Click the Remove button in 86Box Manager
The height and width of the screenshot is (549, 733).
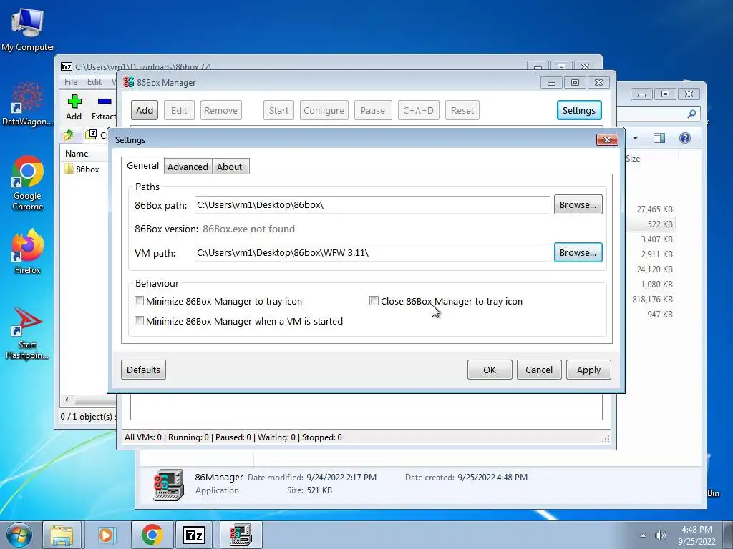tap(220, 110)
